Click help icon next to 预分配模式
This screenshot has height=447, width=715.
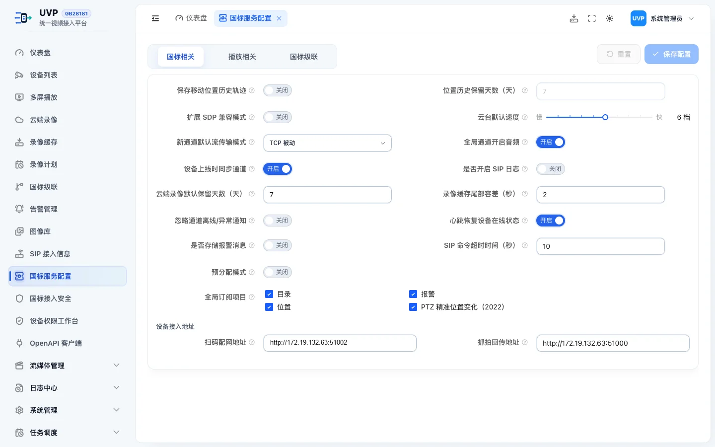(x=252, y=272)
